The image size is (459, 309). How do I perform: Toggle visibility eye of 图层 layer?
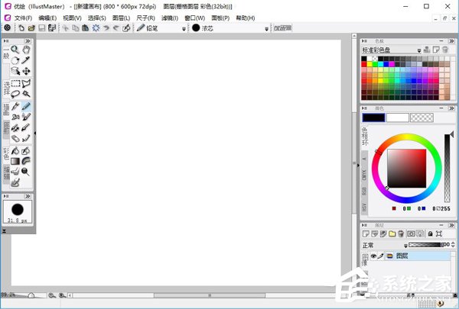(x=373, y=256)
